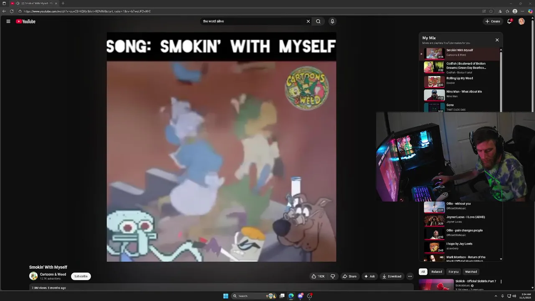This screenshot has width=535, height=301.
Task: Open the account avatar menu
Action: (521, 21)
